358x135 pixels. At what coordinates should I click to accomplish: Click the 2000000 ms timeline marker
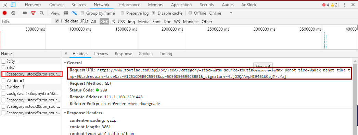[172, 29]
